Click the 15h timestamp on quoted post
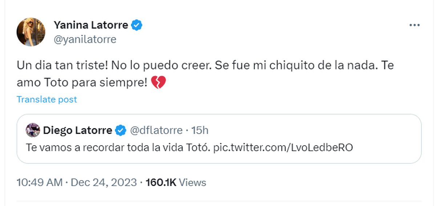This screenshot has height=206, width=436. pos(200,130)
